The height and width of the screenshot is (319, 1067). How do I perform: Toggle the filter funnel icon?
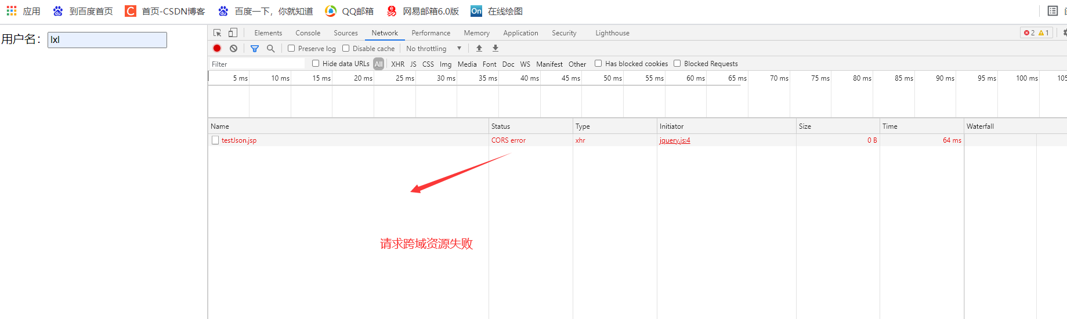tap(255, 49)
